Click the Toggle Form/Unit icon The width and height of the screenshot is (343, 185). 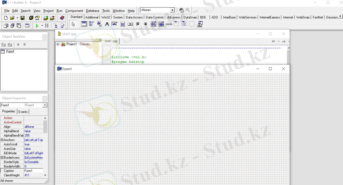tap(19, 26)
